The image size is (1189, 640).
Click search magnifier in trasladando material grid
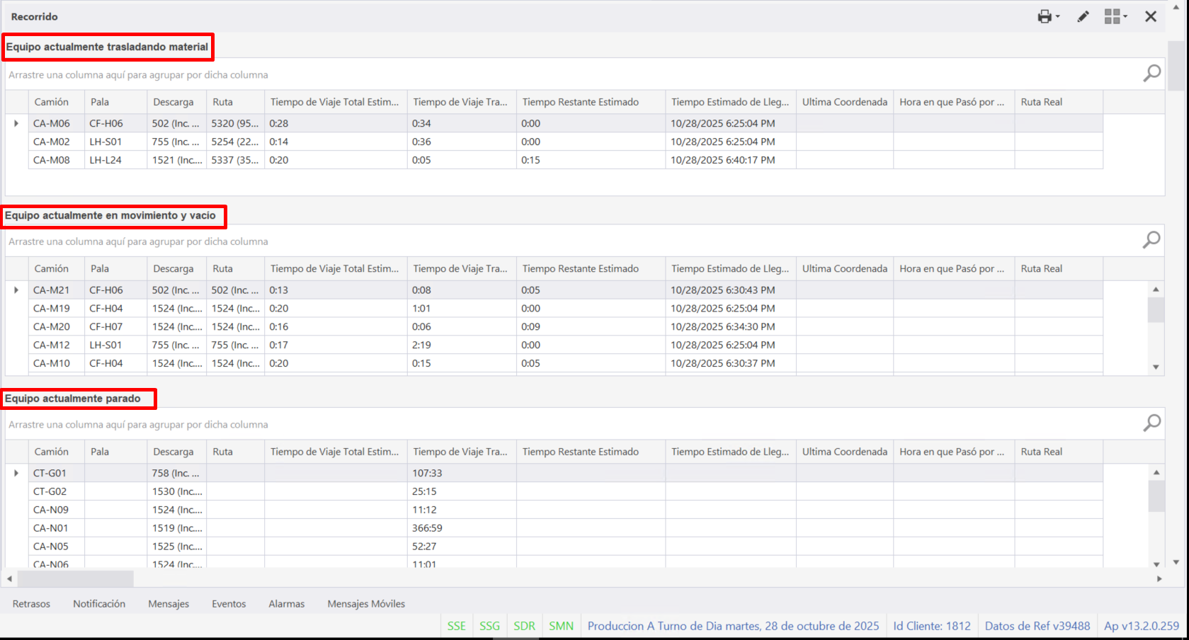pos(1151,73)
